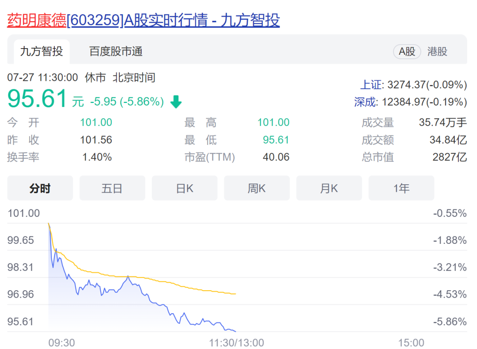Show the 1年 yearly chart

[401, 188]
